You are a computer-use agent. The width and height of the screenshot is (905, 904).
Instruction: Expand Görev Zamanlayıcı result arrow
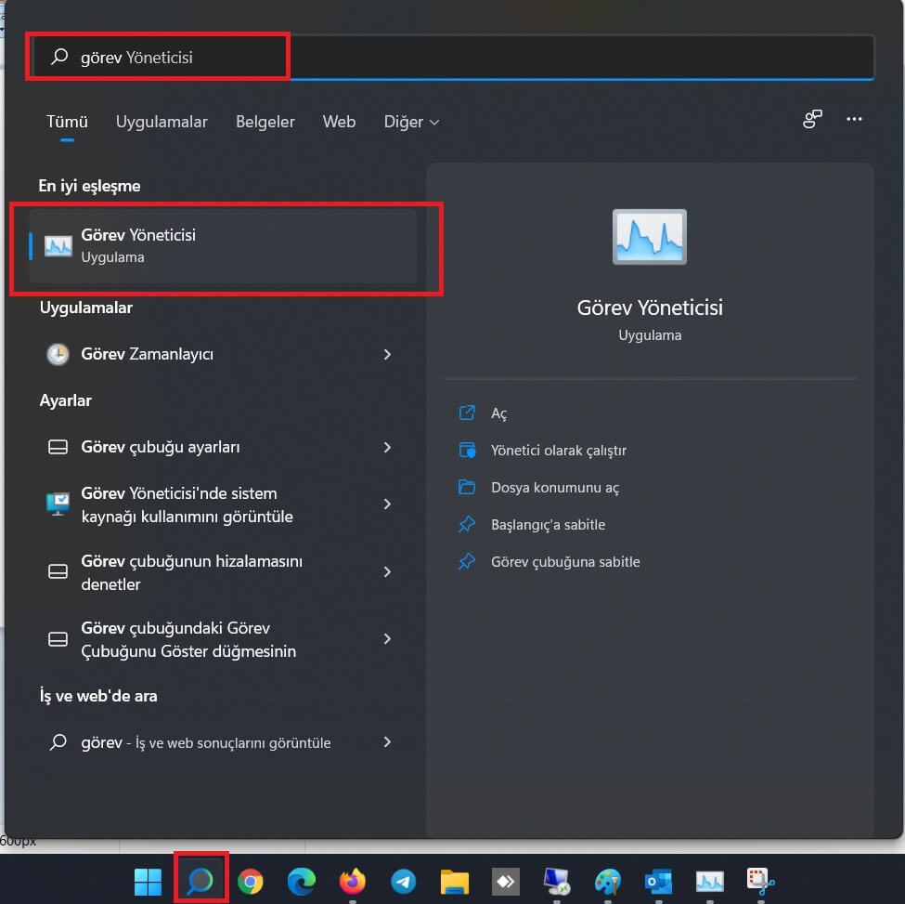click(x=387, y=354)
